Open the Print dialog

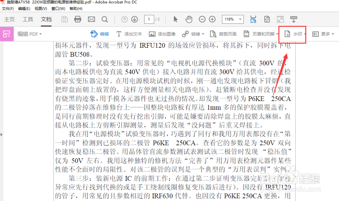pos(78,19)
